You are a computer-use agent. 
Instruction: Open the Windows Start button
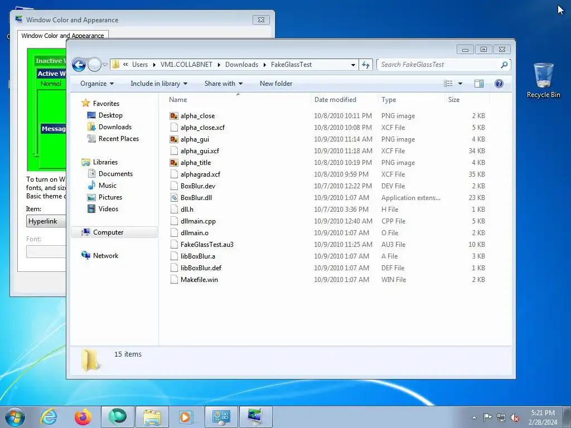click(15, 417)
